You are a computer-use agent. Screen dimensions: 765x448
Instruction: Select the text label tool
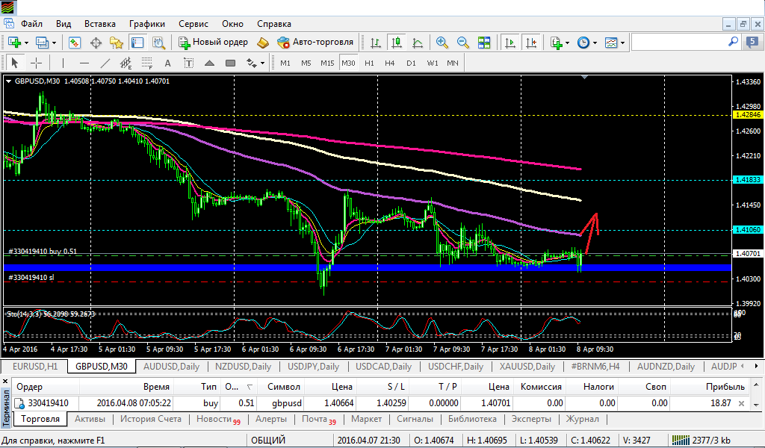point(188,63)
